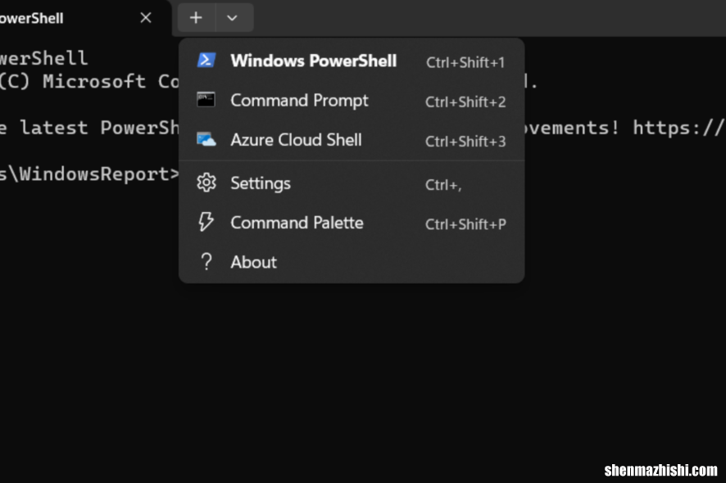Click the About question mark icon

206,262
